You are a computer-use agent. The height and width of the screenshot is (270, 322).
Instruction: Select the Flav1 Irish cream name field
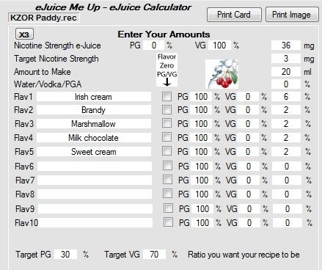(x=94, y=97)
